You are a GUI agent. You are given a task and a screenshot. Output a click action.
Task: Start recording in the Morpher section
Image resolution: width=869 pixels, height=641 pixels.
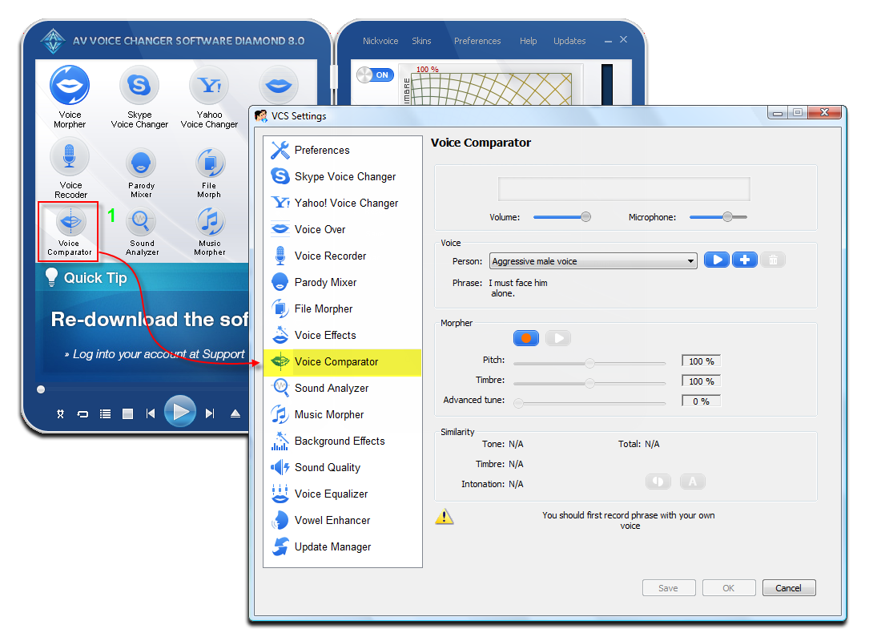point(526,337)
